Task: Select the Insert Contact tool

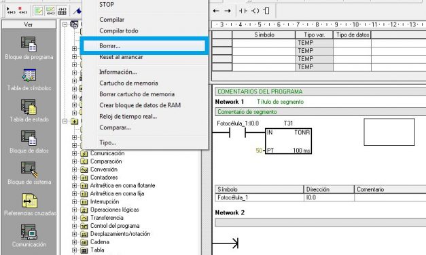Action: click(243, 11)
